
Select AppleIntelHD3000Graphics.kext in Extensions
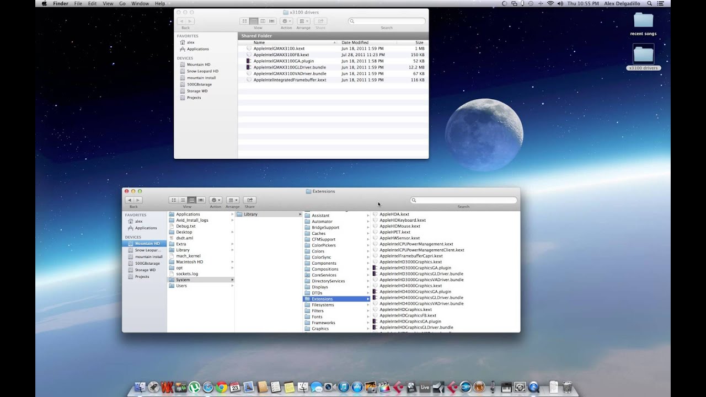[410, 262]
